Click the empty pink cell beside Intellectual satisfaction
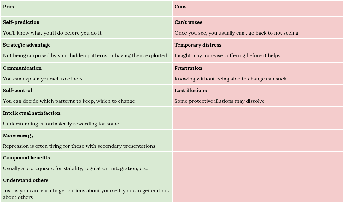This screenshot has height=204, width=345. point(258,118)
